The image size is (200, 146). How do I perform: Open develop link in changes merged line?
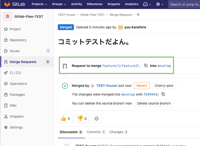[128, 95]
